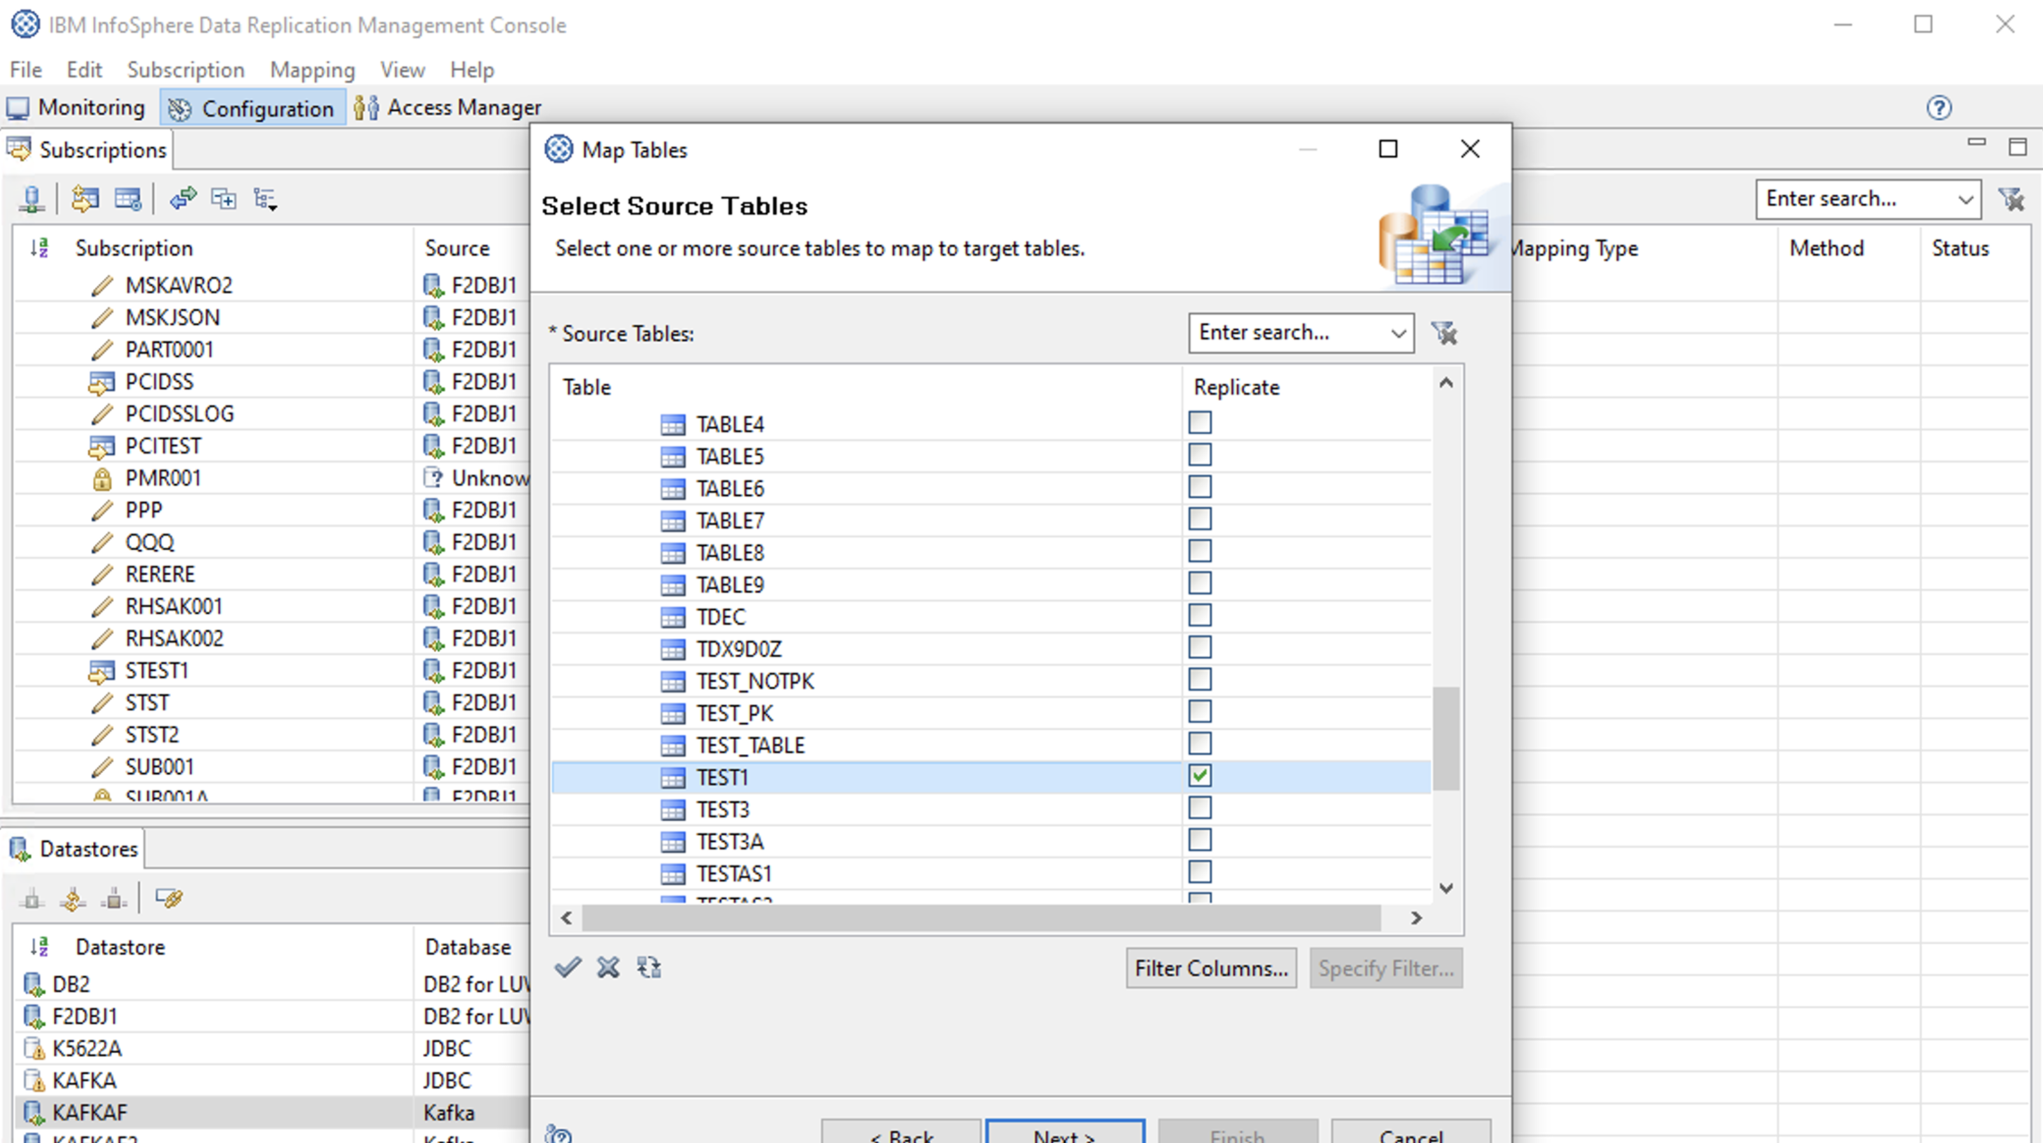Click the Next > button

(1065, 1134)
